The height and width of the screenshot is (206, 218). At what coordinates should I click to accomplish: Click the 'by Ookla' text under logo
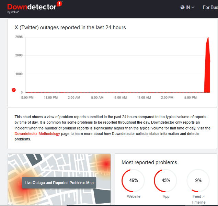(x=13, y=12)
